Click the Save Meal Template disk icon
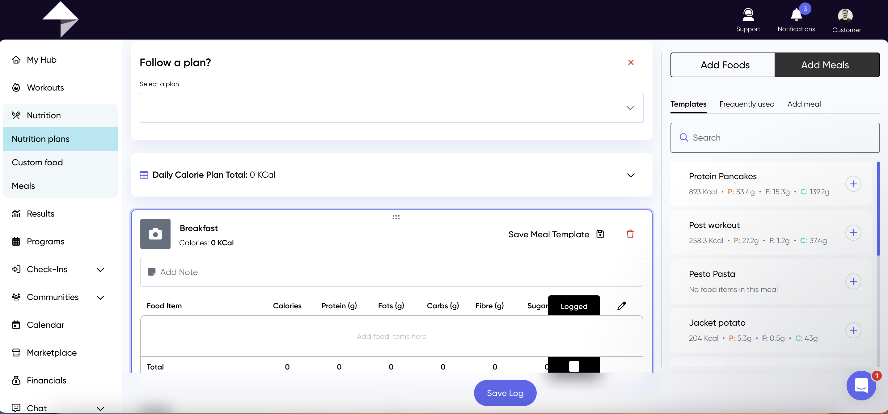Viewport: 888px width, 414px height. click(600, 234)
